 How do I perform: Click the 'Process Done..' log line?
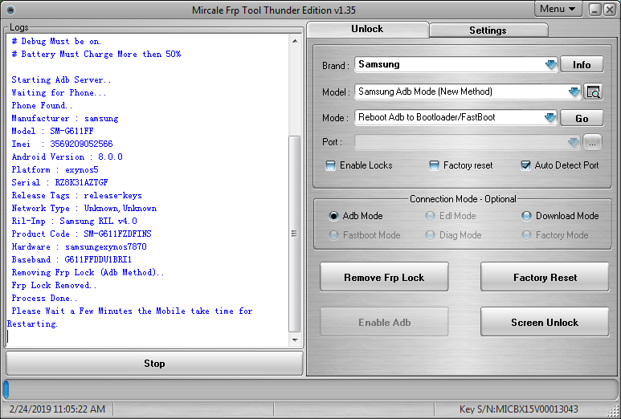pyautogui.click(x=44, y=298)
